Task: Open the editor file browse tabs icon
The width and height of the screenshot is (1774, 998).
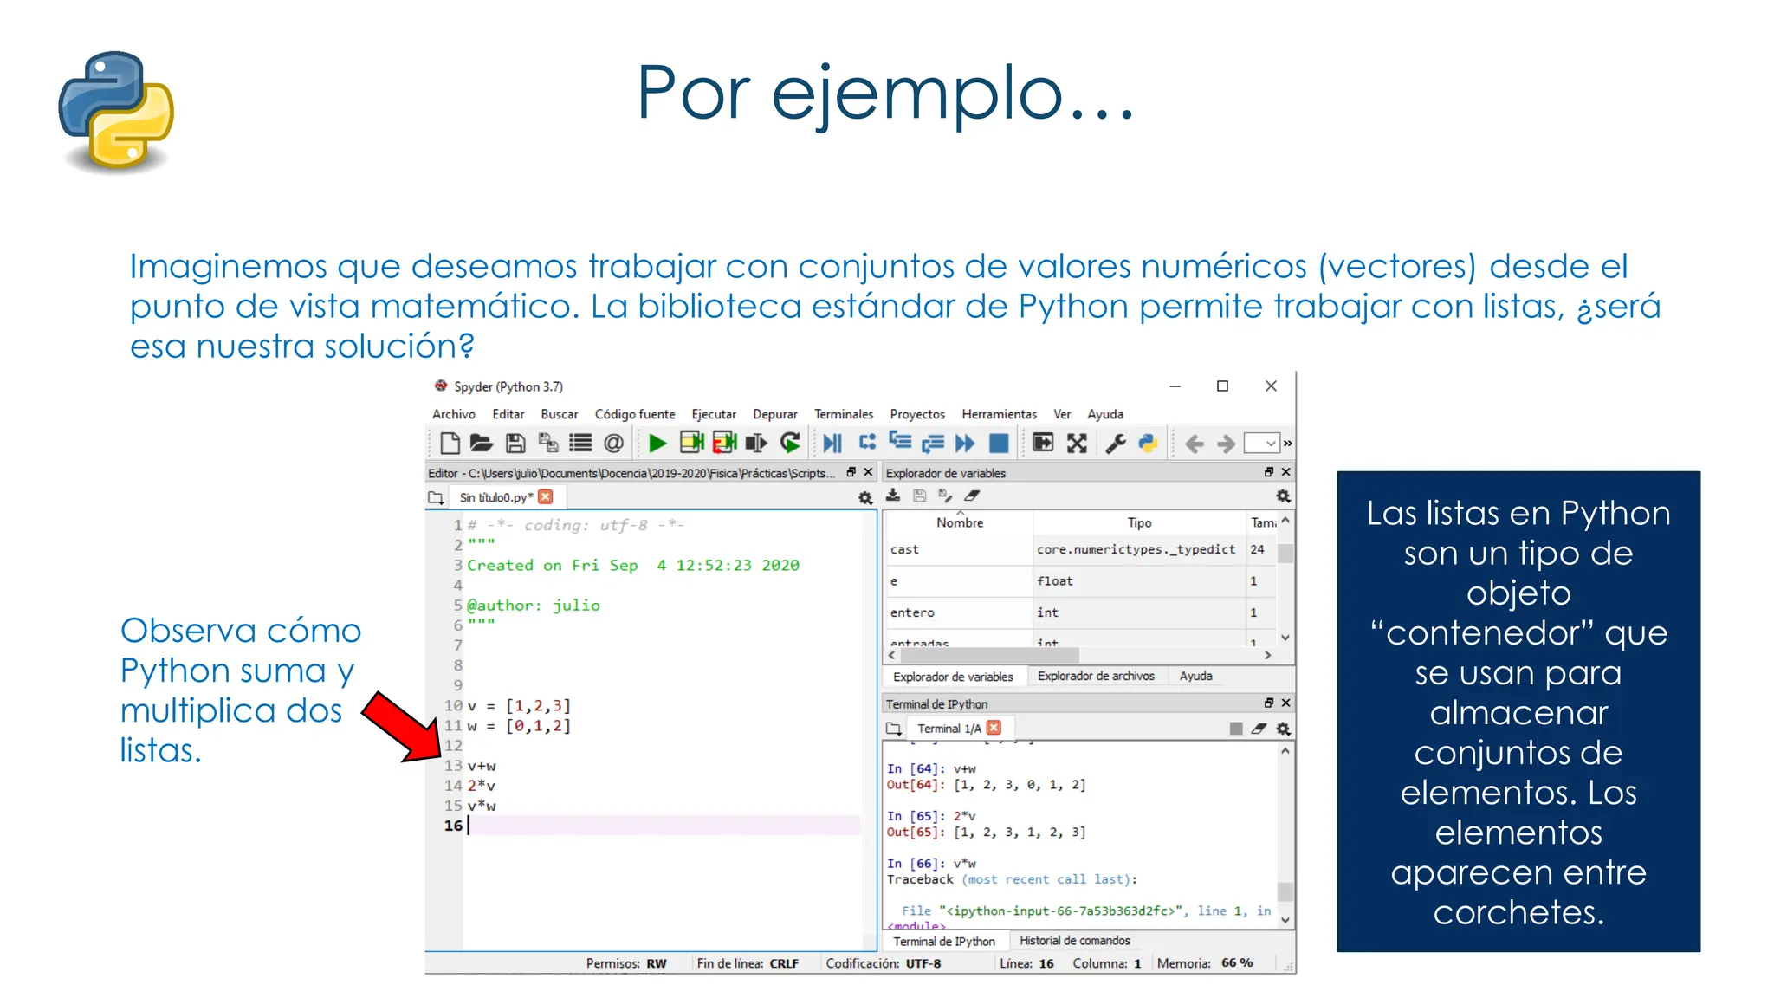Action: pos(436,497)
